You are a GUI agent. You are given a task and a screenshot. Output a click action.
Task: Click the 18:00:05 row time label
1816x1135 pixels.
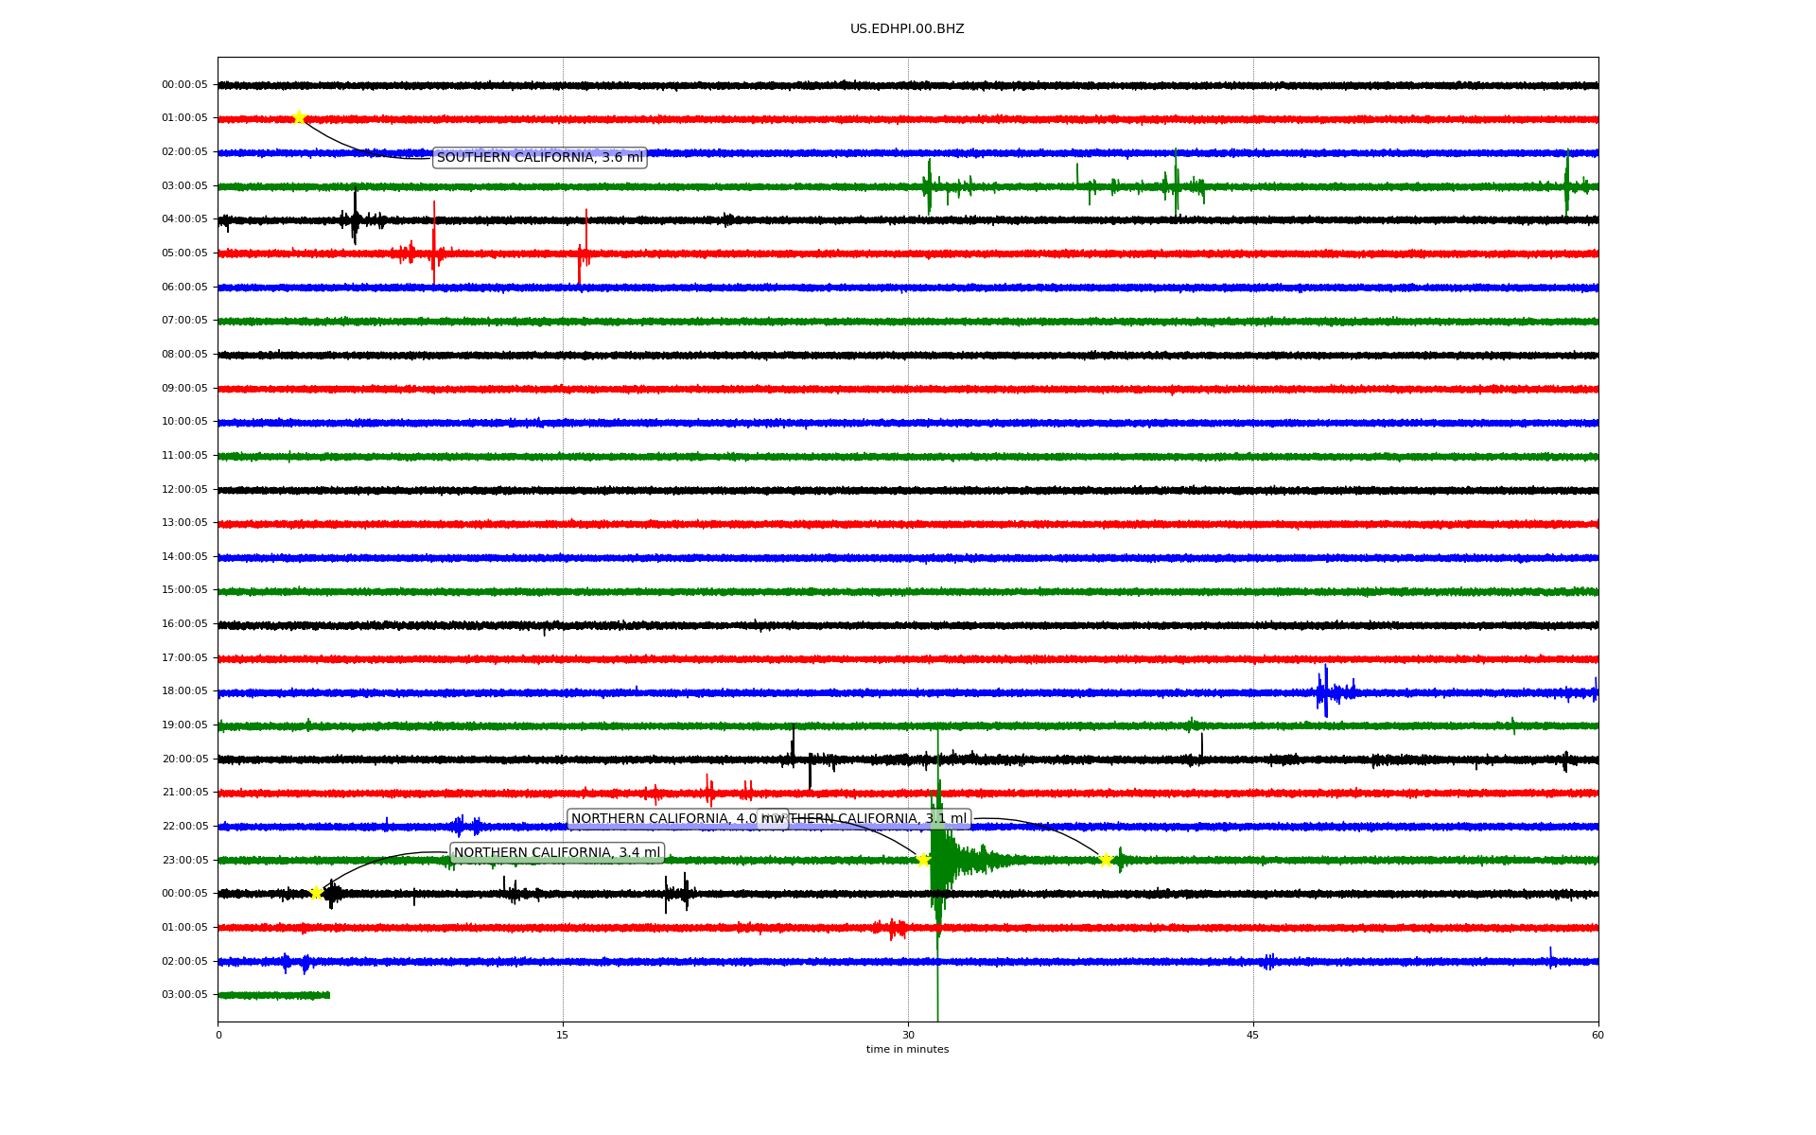[184, 691]
